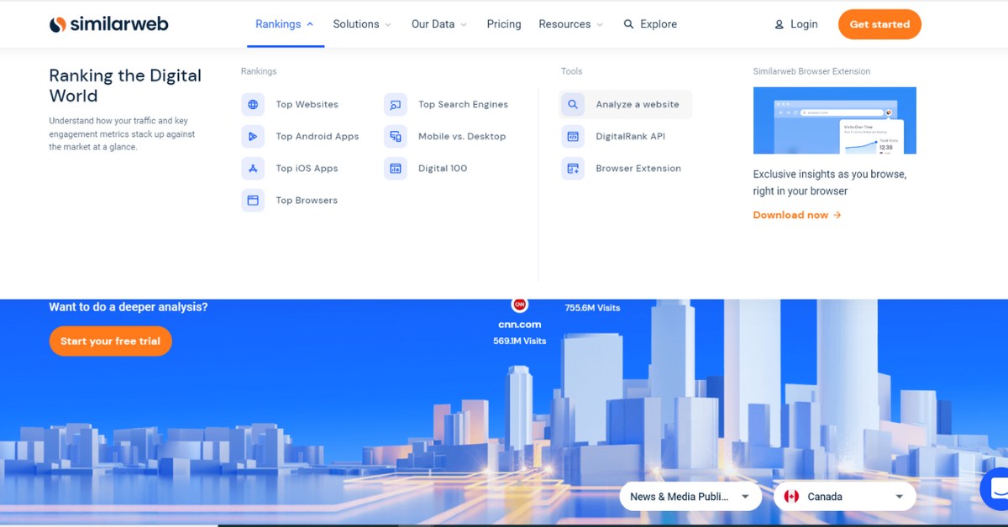Open the Canada country dropdown
The image size is (1008, 527).
[x=845, y=497]
